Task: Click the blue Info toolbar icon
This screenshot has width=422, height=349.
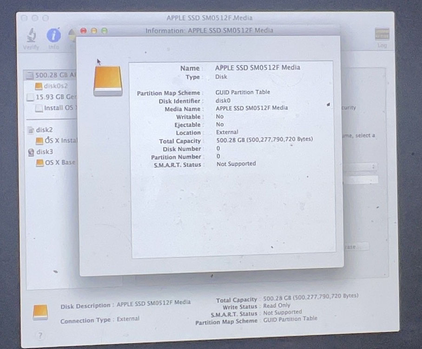Action: pyautogui.click(x=53, y=35)
